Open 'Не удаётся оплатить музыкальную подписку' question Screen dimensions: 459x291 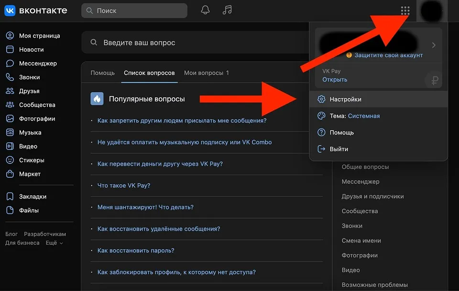185,142
